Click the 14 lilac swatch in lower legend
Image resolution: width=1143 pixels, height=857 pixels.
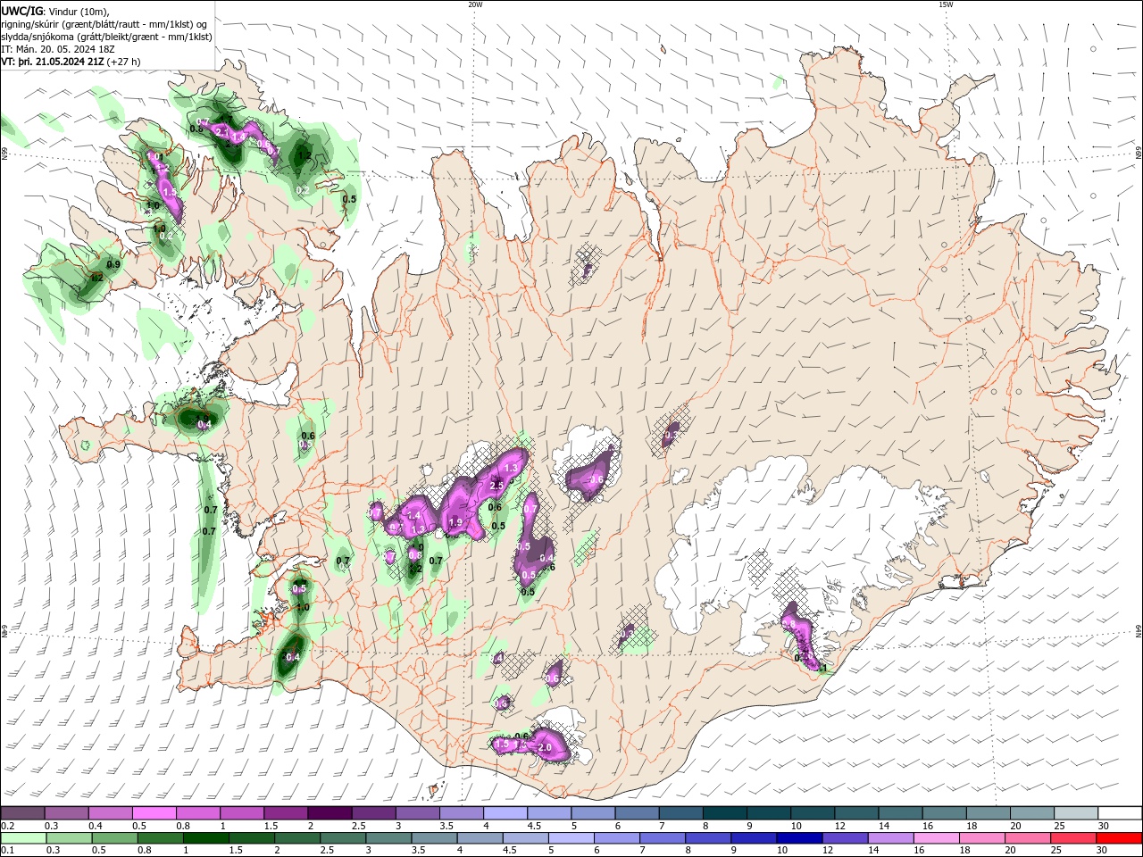[891, 838]
